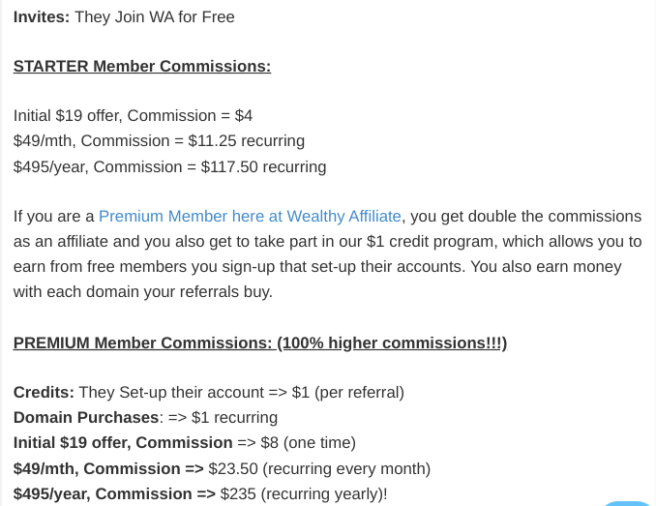The image size is (656, 506).
Task: Open the Premium Member at Wealthy Affiliate link
Action: [250, 216]
